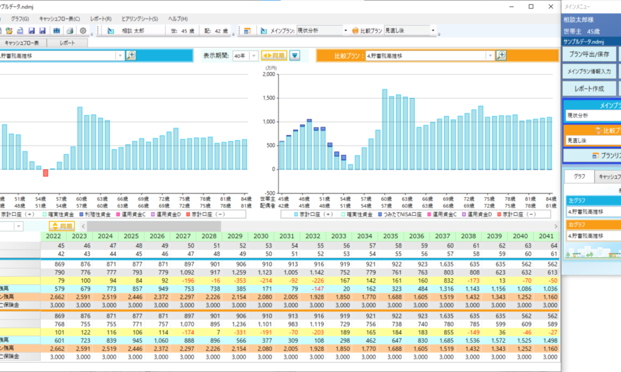Viewport: 621px width, 372px height.
Task: Open the キャッシュフロー表(C) menu
Action: (60, 19)
